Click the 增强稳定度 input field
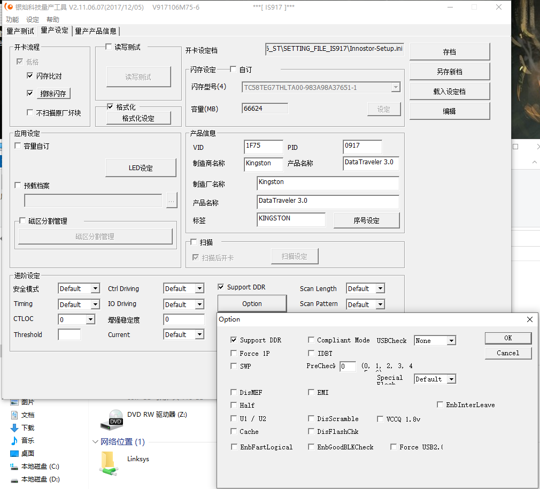Screen dimensions: 540x489 (x=184, y=319)
